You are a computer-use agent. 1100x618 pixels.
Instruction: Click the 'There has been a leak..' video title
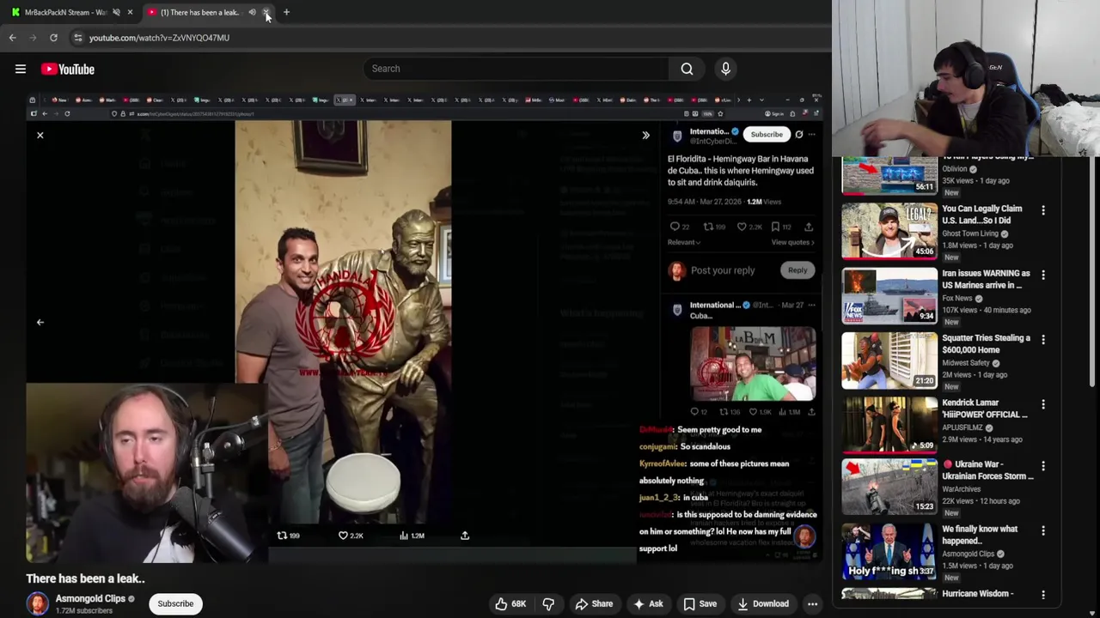tap(85, 579)
